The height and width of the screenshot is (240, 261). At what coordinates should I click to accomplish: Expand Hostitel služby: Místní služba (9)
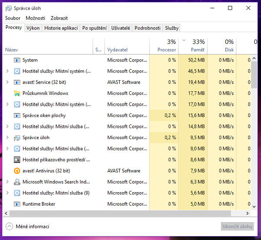click(x=7, y=193)
